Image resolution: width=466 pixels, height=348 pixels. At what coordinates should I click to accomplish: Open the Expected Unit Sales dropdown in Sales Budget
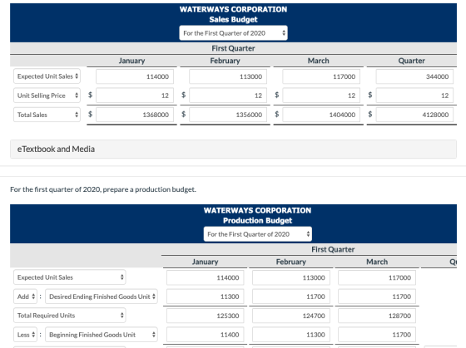point(47,76)
